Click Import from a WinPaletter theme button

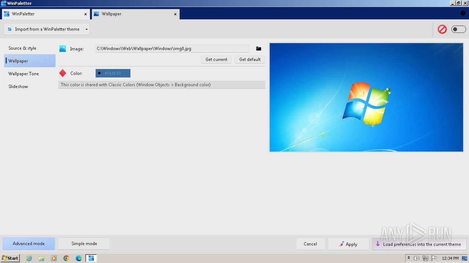(x=44, y=29)
